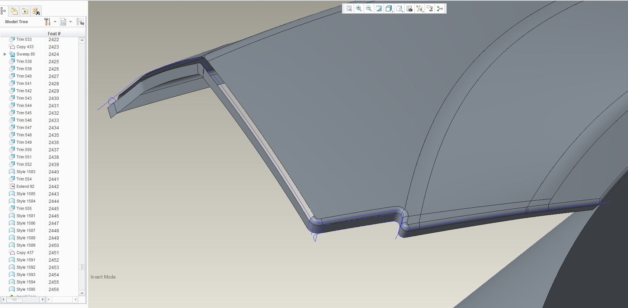The image size is (628, 308).
Task: Select Trim 549 in the Model Tree
Action: (24, 142)
